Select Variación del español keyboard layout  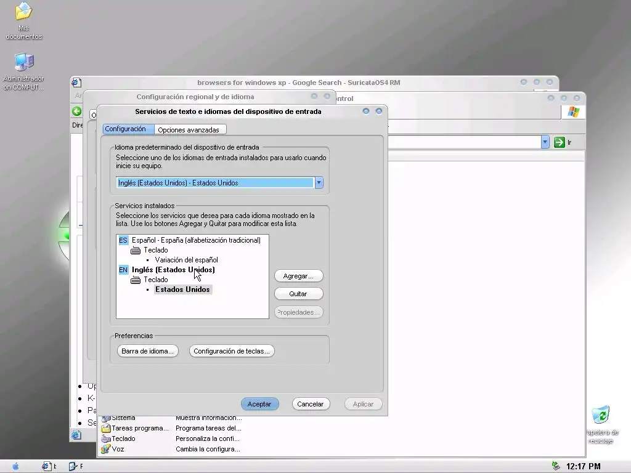coord(186,260)
